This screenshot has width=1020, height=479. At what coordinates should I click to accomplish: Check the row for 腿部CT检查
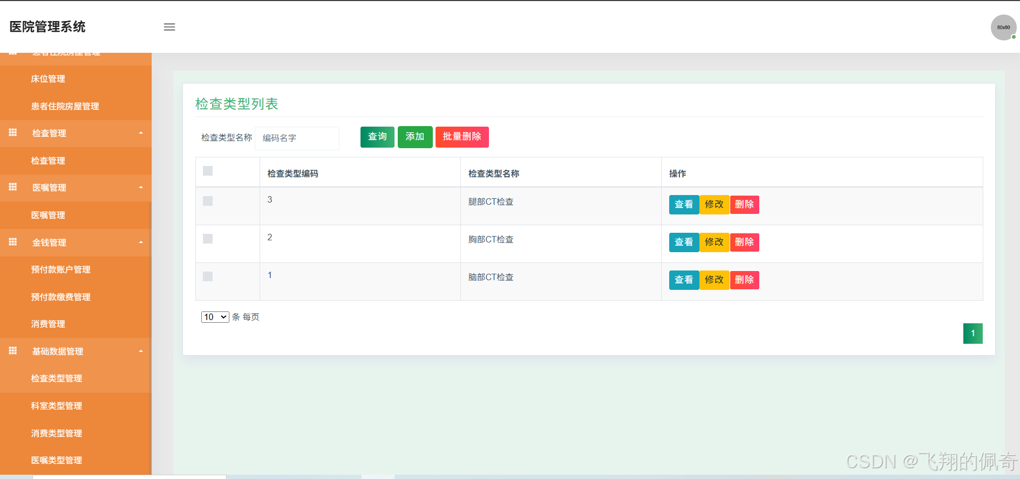(x=208, y=201)
